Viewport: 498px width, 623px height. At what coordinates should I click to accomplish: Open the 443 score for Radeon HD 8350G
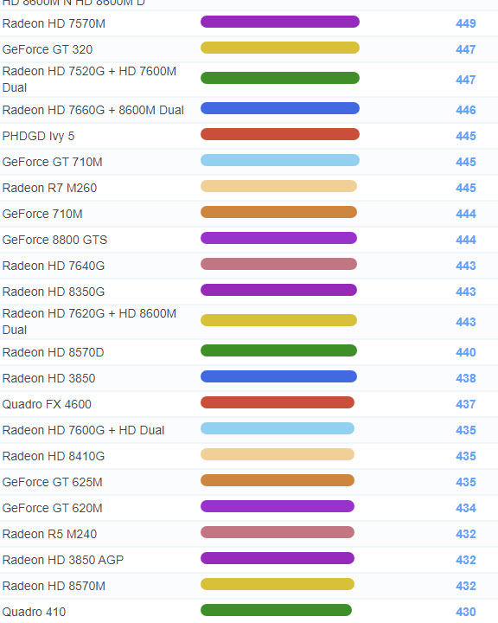466,292
